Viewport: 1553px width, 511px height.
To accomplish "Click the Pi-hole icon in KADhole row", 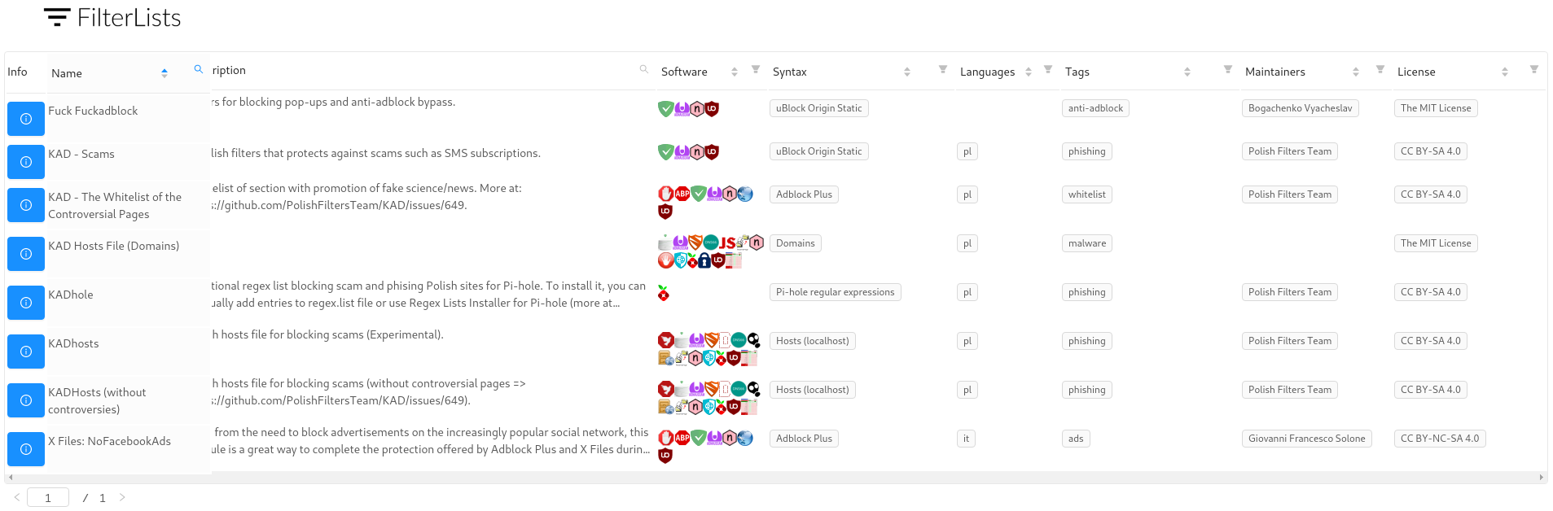I will click(x=664, y=293).
